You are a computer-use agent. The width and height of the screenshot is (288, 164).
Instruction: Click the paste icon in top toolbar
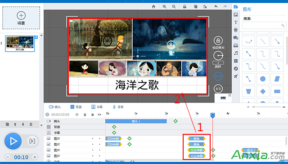(x=205, y=7)
